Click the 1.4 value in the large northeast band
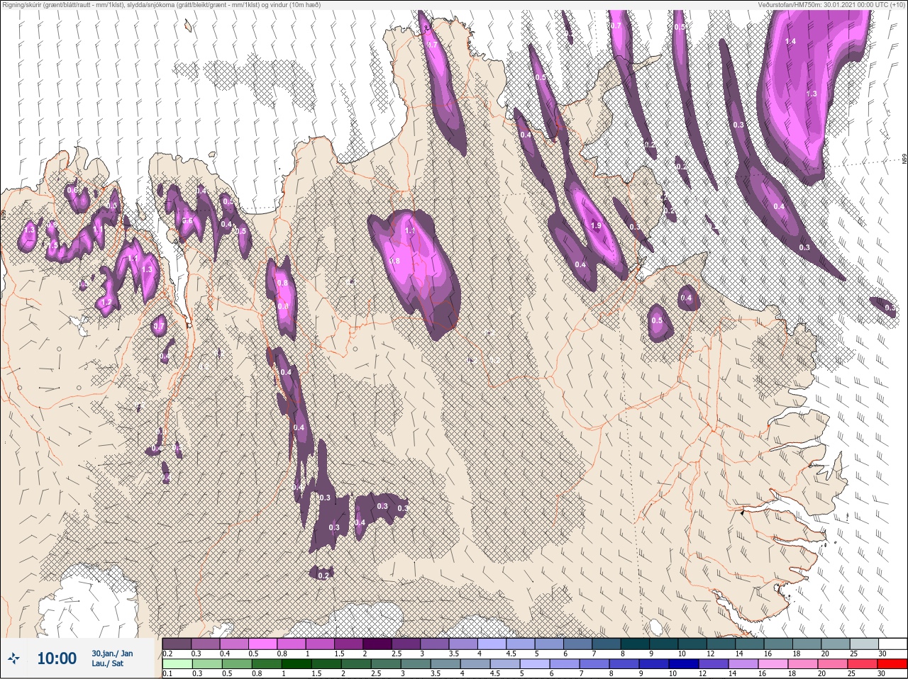The image size is (908, 679). click(790, 42)
